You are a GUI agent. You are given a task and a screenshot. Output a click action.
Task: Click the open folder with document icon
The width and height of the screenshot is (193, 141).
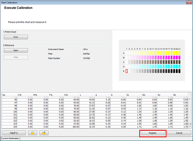coord(32,133)
